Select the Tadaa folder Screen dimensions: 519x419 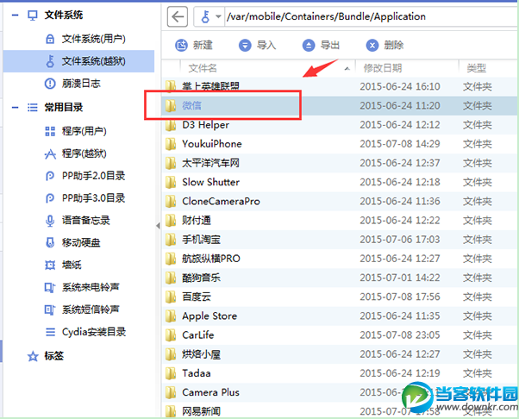[197, 373]
